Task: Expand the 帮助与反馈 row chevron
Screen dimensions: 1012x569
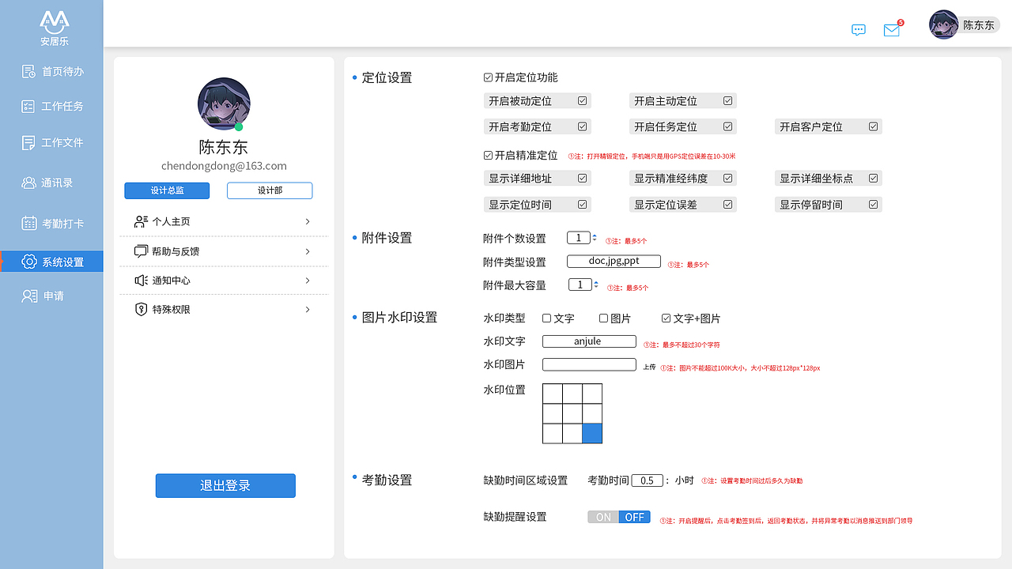Action: [x=308, y=251]
